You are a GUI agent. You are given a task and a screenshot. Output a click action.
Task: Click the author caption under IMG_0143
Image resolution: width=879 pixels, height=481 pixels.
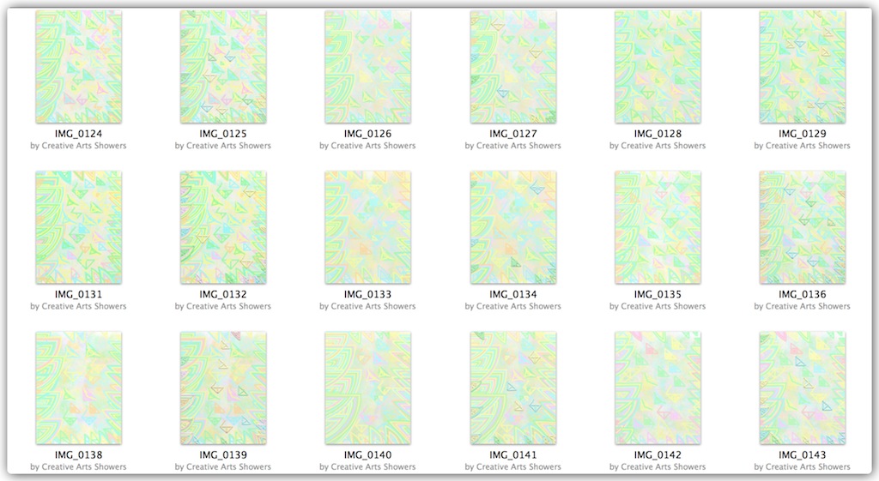[x=803, y=467]
